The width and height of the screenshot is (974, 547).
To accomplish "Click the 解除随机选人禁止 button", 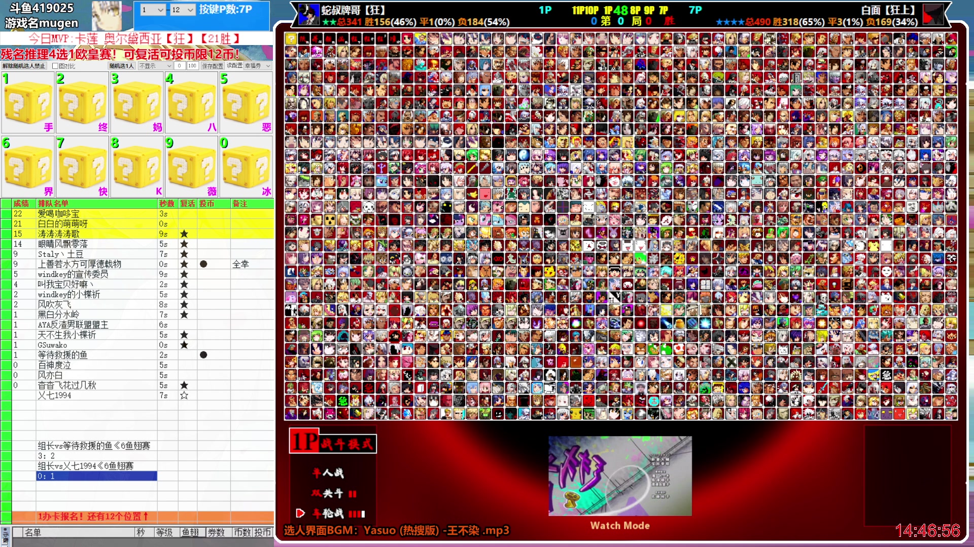I will (x=24, y=66).
